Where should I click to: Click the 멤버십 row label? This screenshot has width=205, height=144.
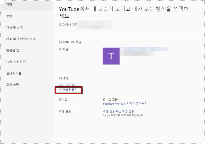(x=63, y=99)
